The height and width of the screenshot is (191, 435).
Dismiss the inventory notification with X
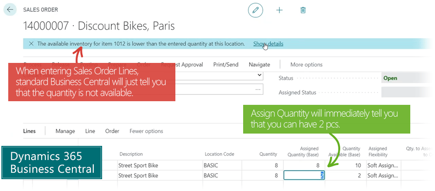(x=31, y=44)
